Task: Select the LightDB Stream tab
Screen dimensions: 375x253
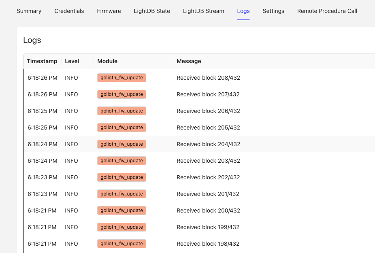Action: coord(204,11)
